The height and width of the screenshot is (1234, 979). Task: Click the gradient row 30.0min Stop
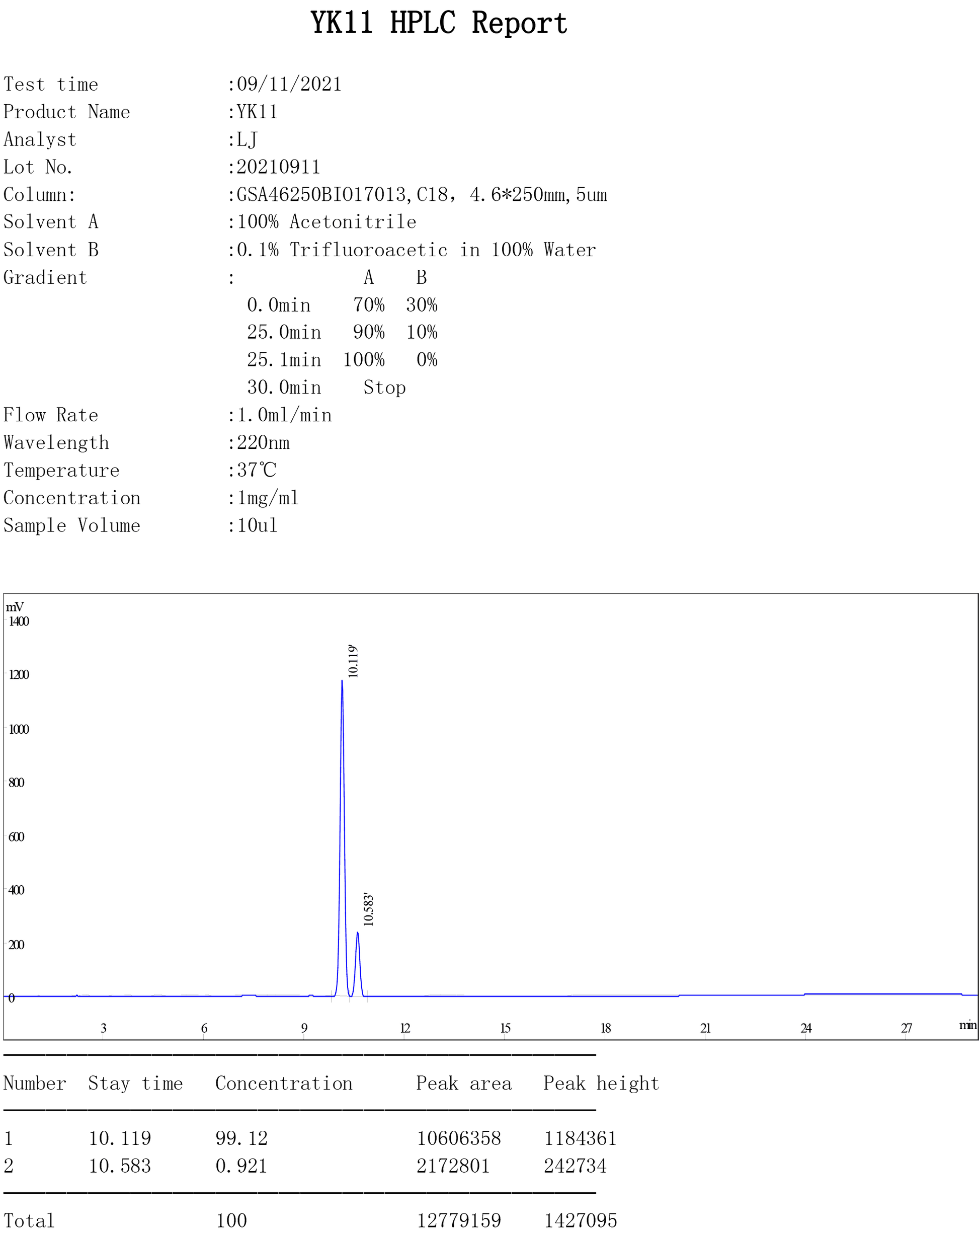click(x=326, y=388)
